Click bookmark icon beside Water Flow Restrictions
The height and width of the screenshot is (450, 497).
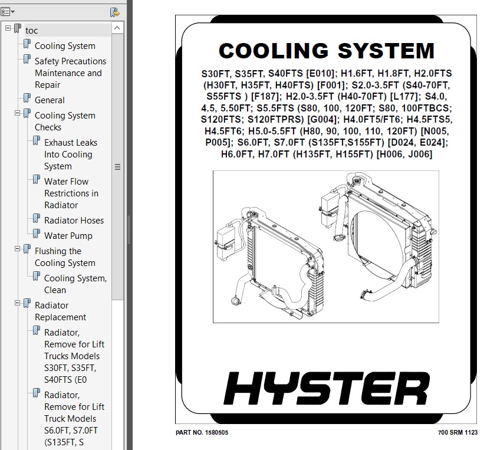(x=37, y=179)
